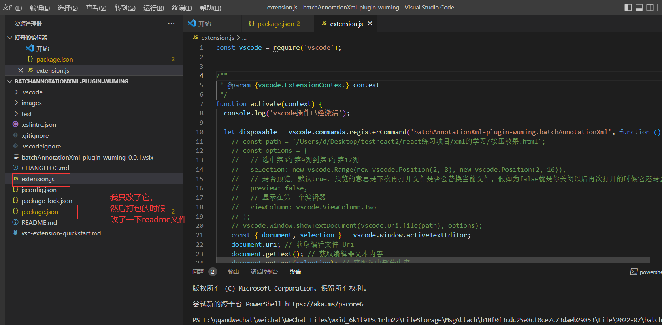Click README.md info icon

pyautogui.click(x=15, y=222)
